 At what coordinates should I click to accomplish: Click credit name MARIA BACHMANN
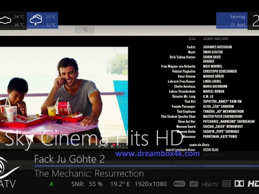coord(215,87)
